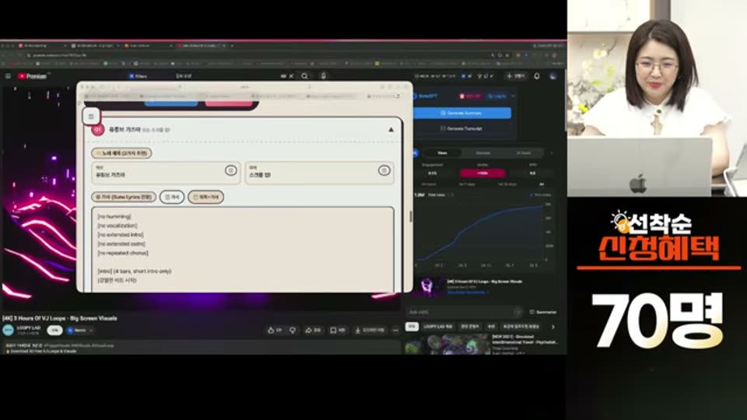The width and height of the screenshot is (747, 420).
Task: Dislike the video with the thumbs-down button
Action: coord(293,330)
